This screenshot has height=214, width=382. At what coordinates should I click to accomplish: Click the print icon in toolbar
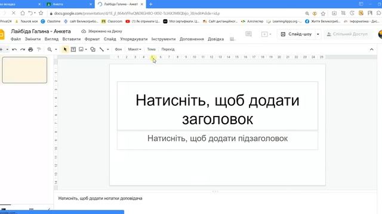point(30,49)
